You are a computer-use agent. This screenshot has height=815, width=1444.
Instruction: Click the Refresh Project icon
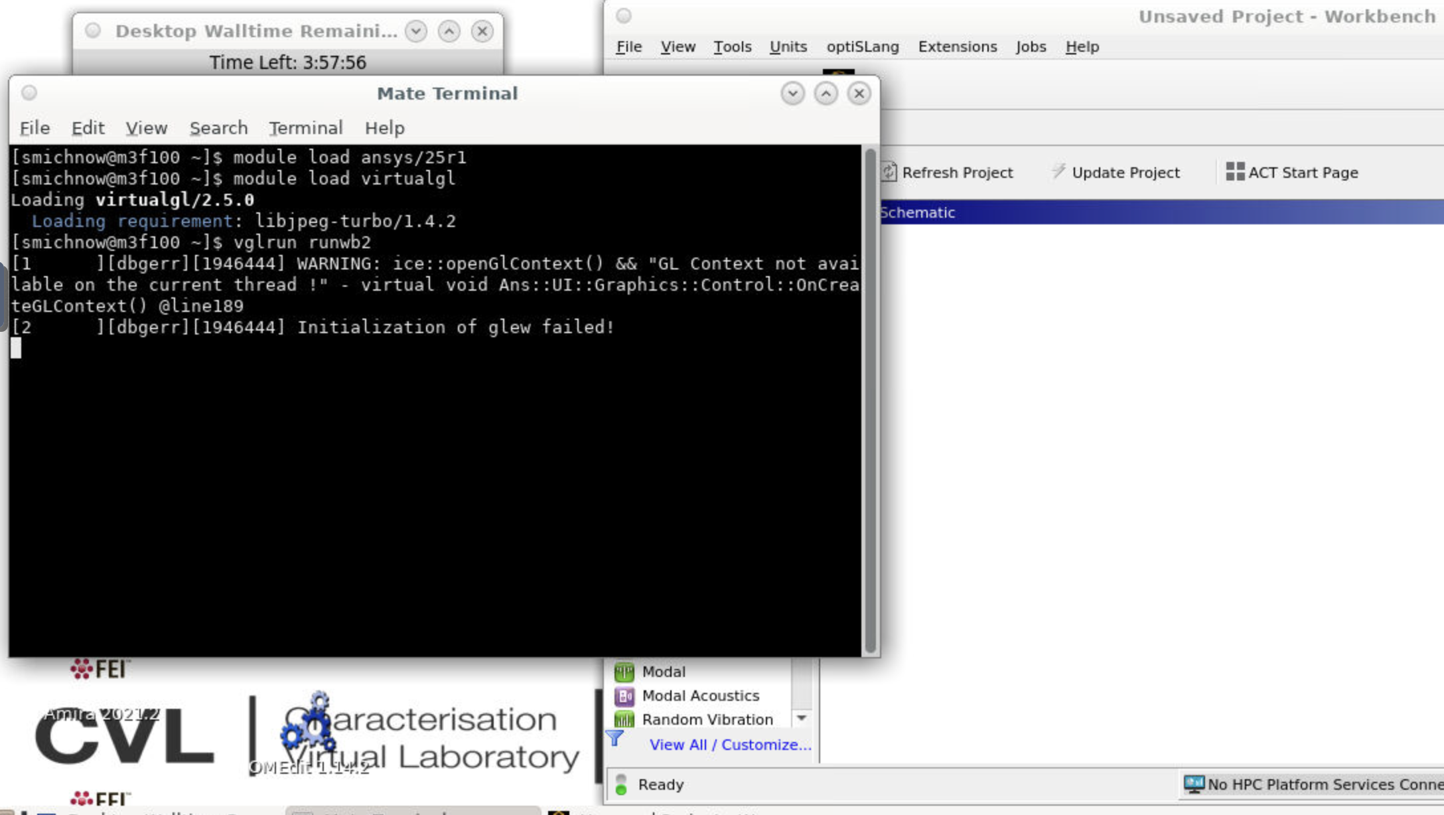pos(889,173)
